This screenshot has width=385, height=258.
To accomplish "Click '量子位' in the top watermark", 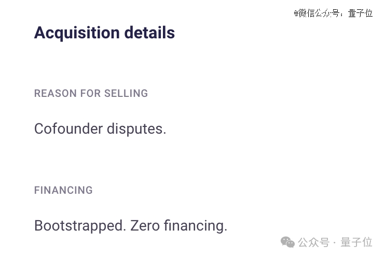I will pyautogui.click(x=361, y=13).
